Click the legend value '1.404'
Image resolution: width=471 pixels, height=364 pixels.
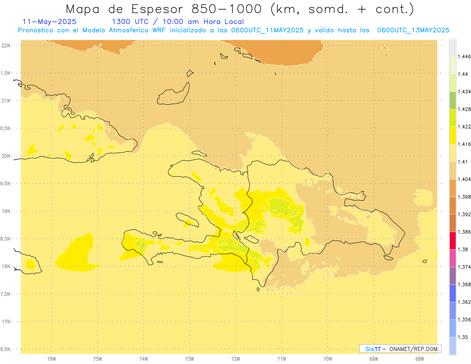[x=465, y=179]
